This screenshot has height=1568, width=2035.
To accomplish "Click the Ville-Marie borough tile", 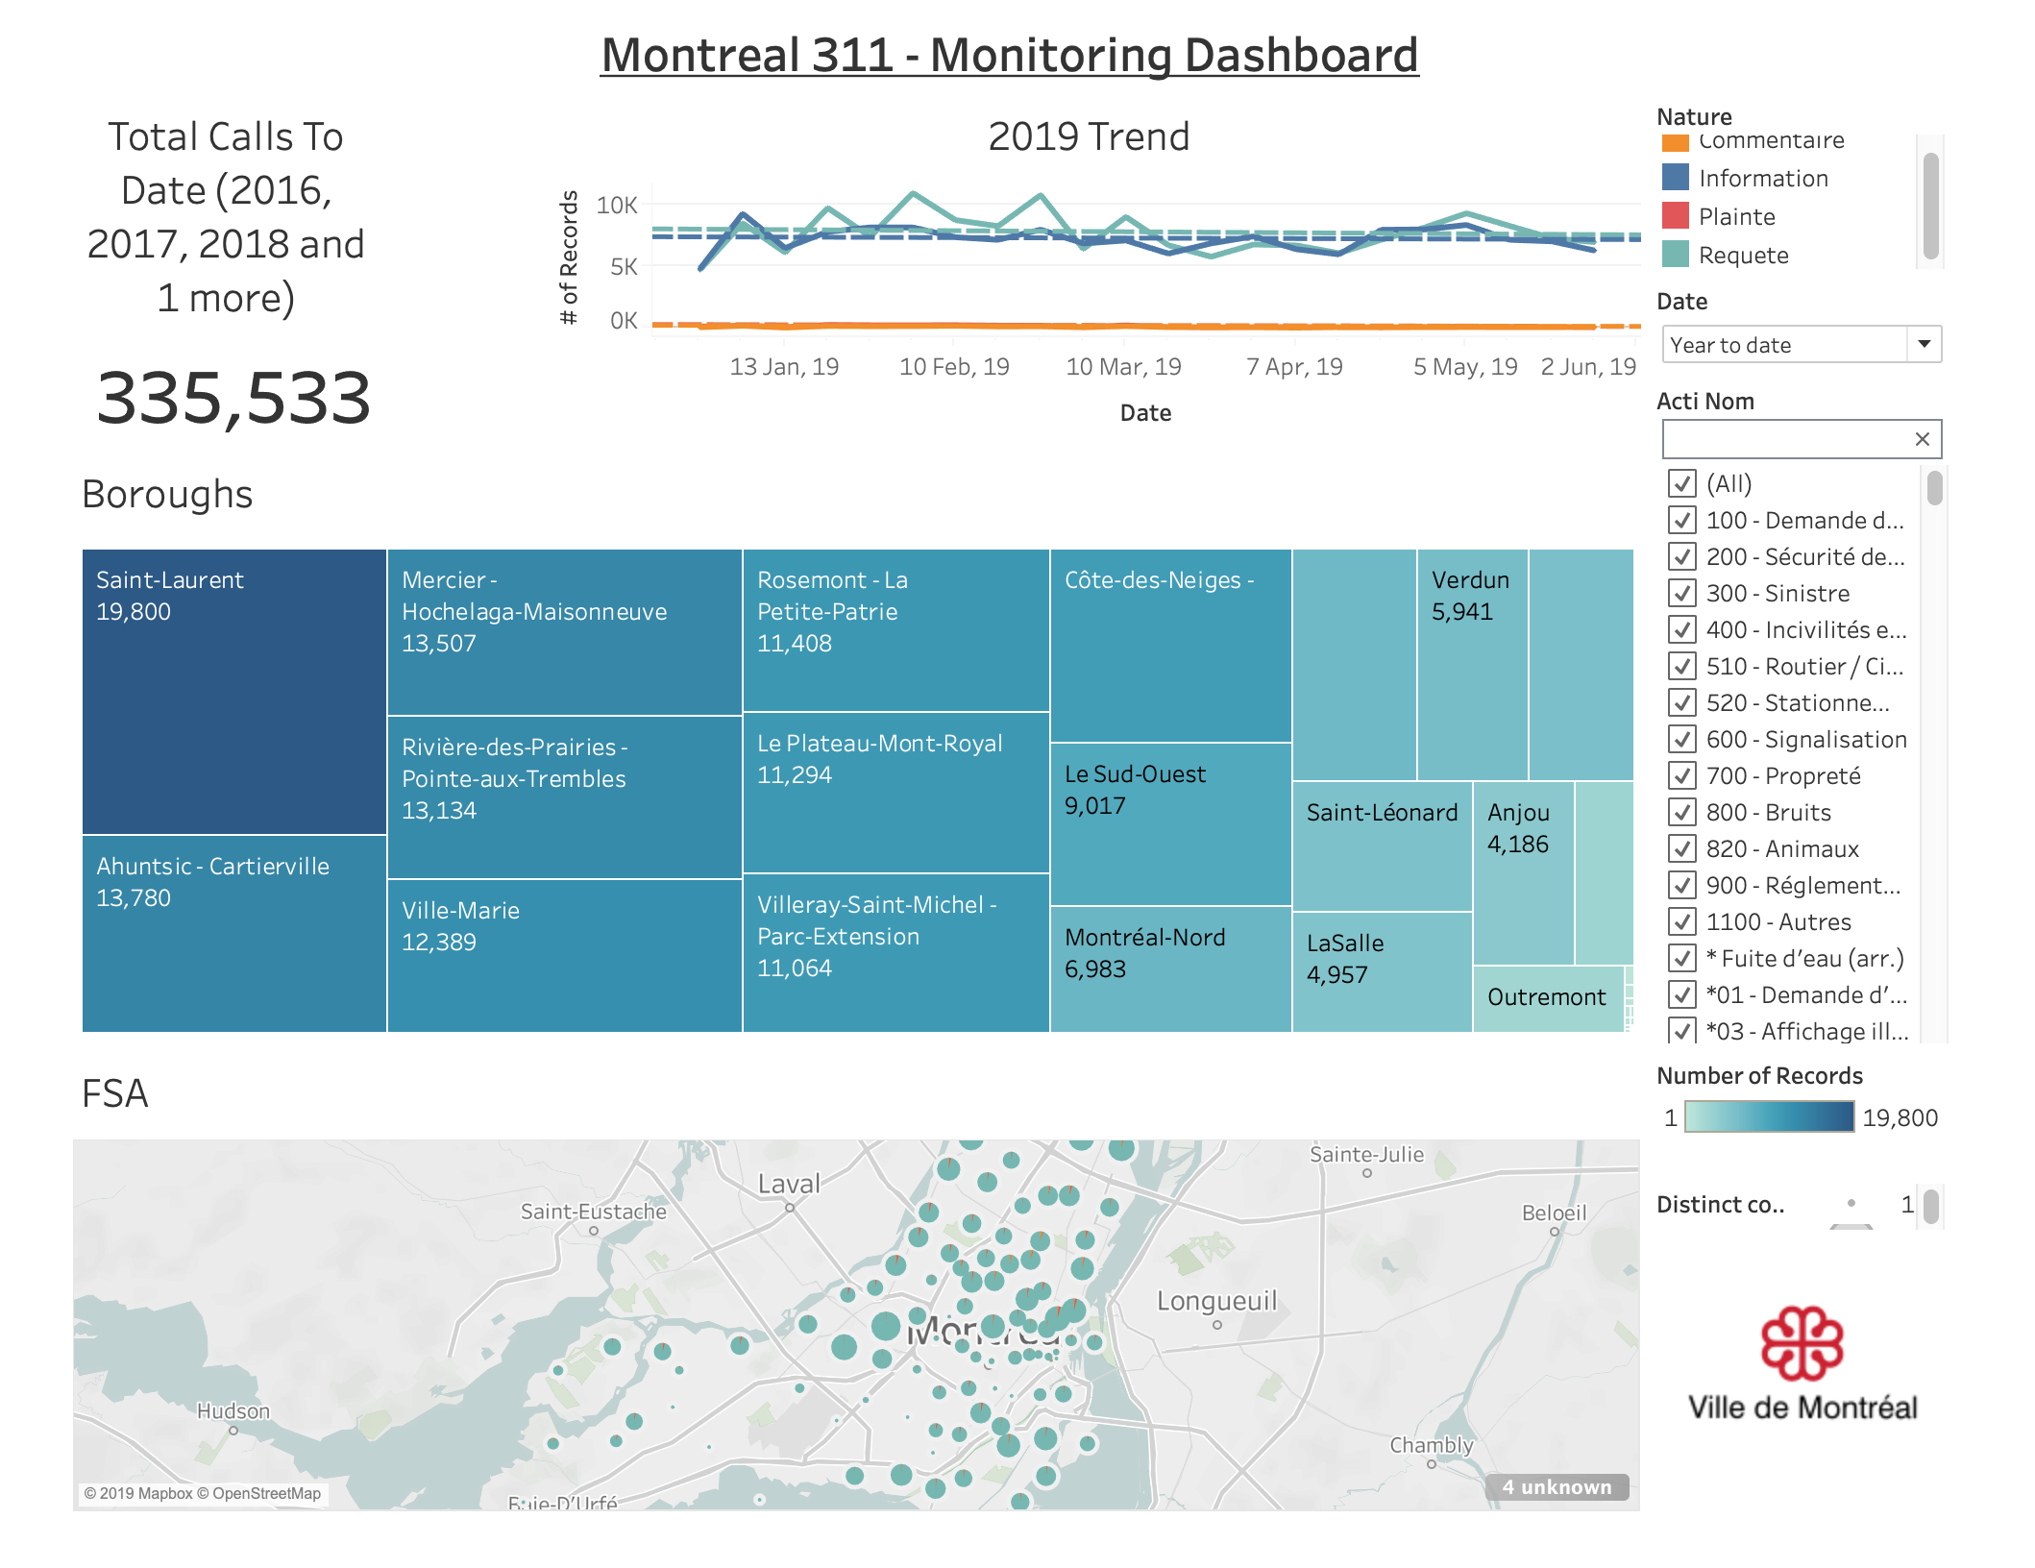I will tap(564, 955).
